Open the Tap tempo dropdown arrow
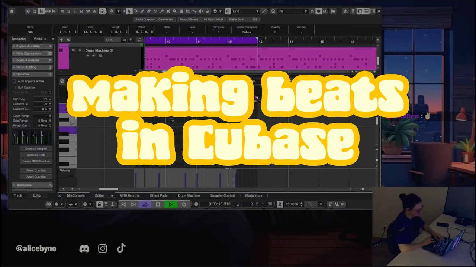Viewport: 476px width, 267px height. tap(321, 204)
